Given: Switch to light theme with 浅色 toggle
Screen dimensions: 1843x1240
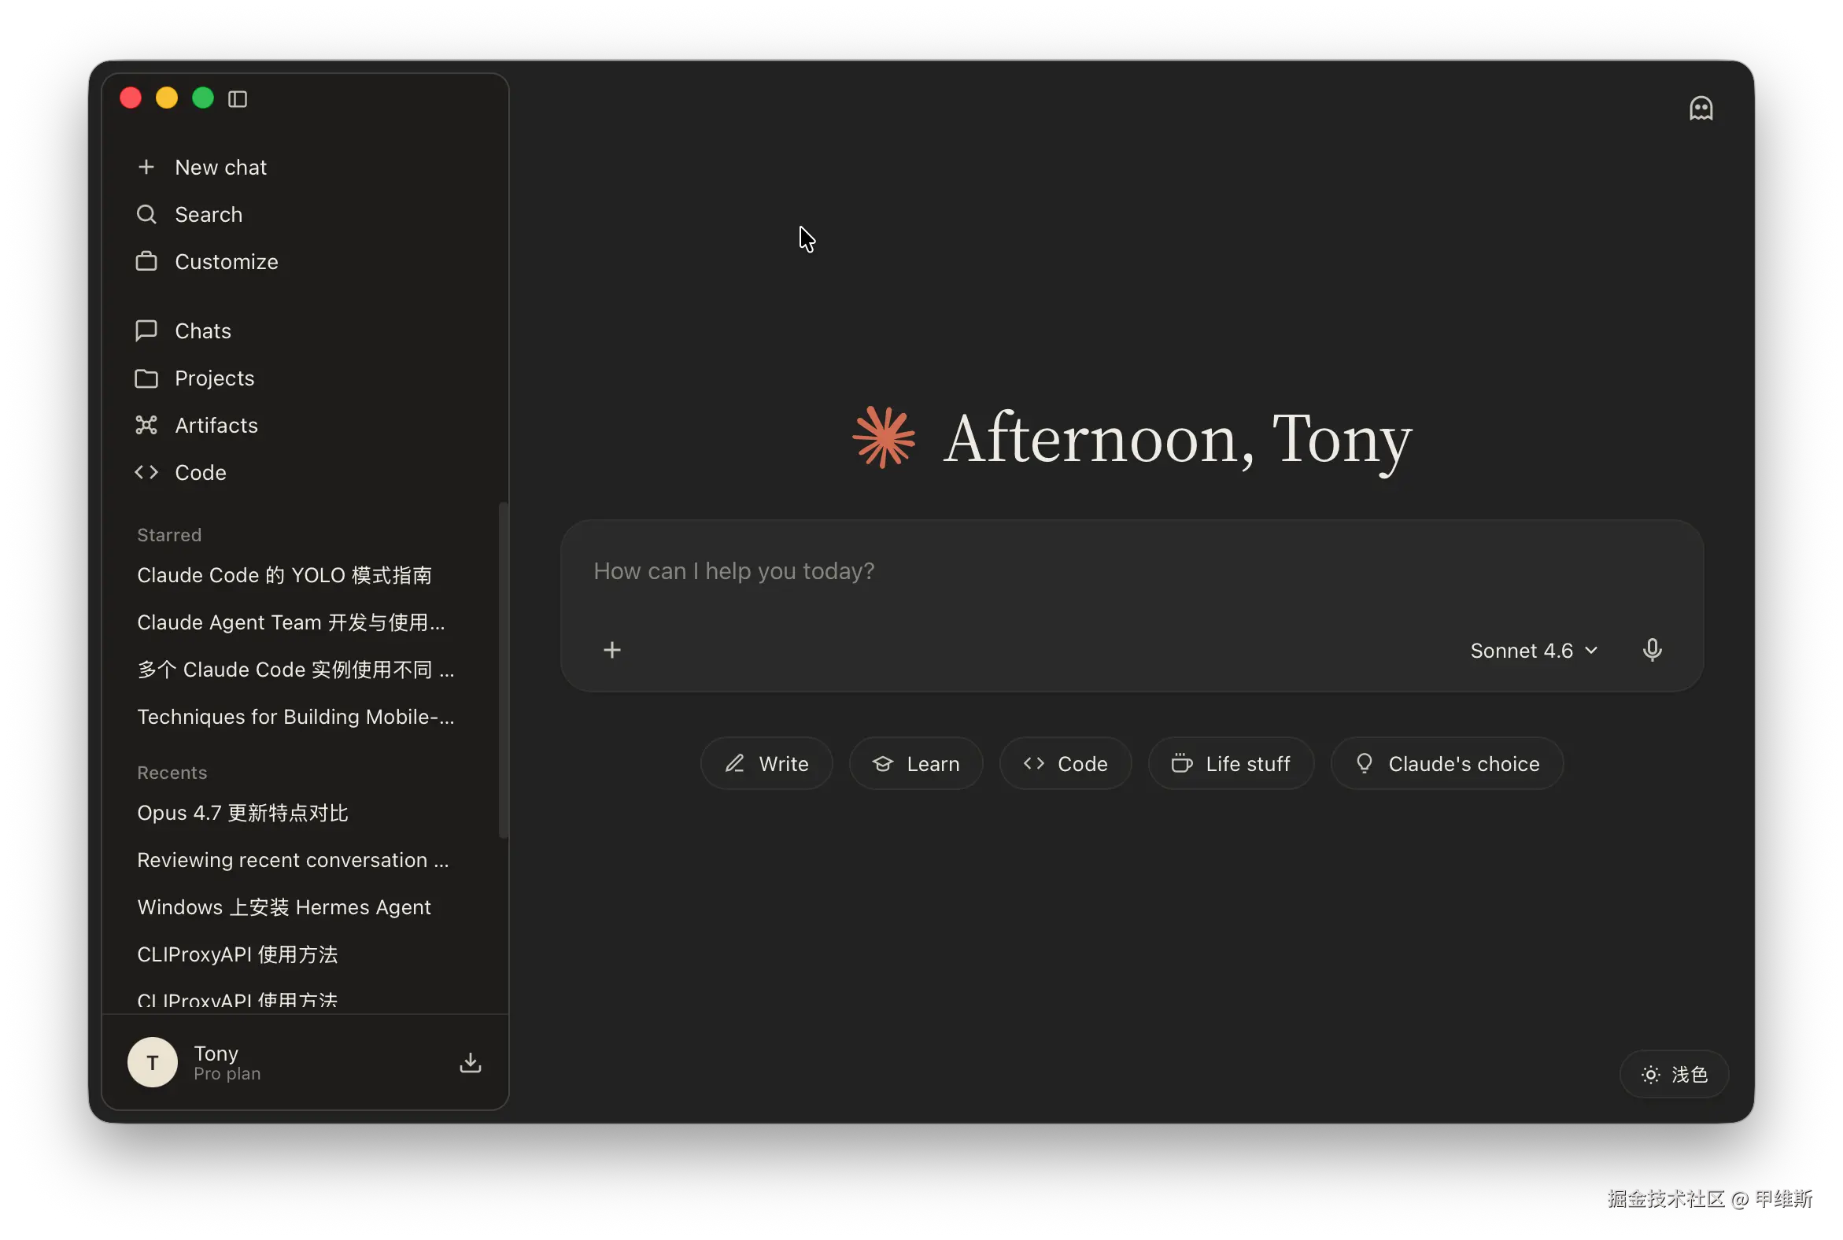Looking at the screenshot, I should (1674, 1074).
